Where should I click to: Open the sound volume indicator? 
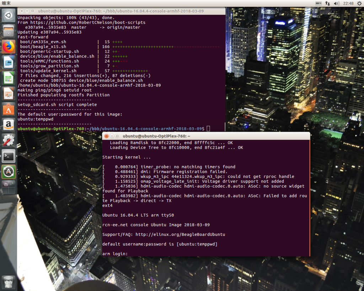point(336,3)
